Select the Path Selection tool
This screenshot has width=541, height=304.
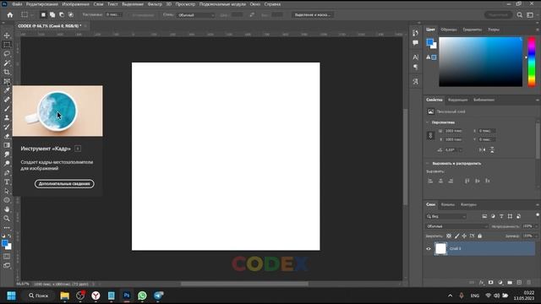[7, 191]
